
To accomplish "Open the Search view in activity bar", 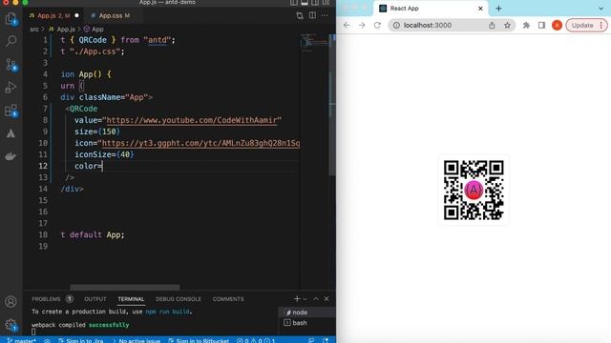I will pos(11,40).
